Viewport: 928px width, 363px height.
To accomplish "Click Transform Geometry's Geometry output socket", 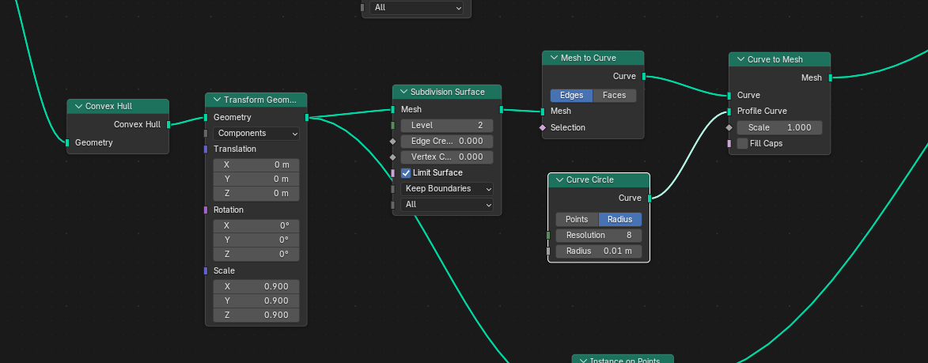I will point(307,118).
